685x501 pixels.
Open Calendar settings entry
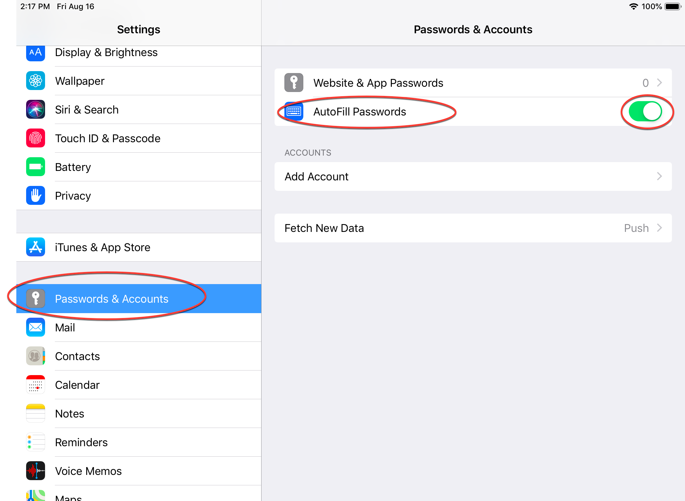[77, 385]
